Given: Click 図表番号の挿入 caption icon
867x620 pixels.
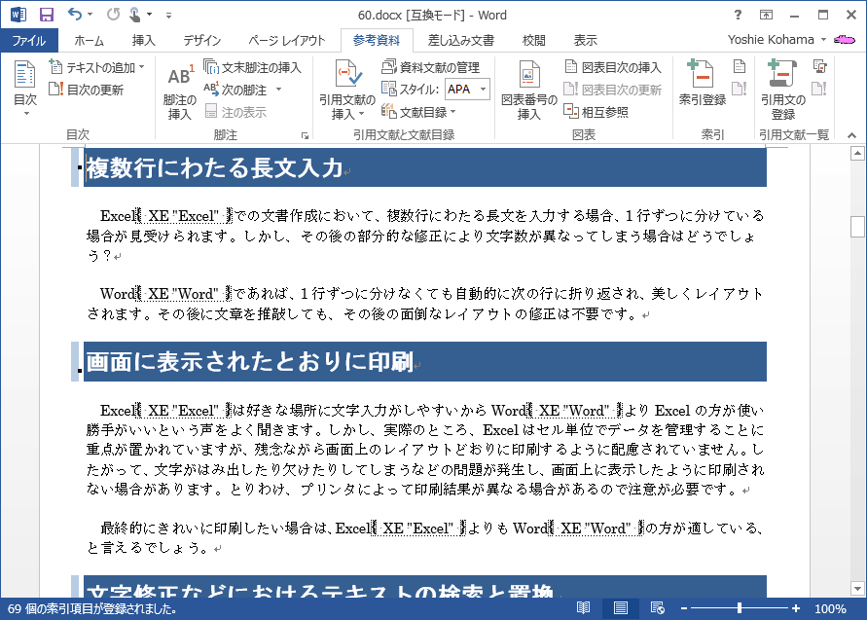Looking at the screenshot, I should 528,91.
